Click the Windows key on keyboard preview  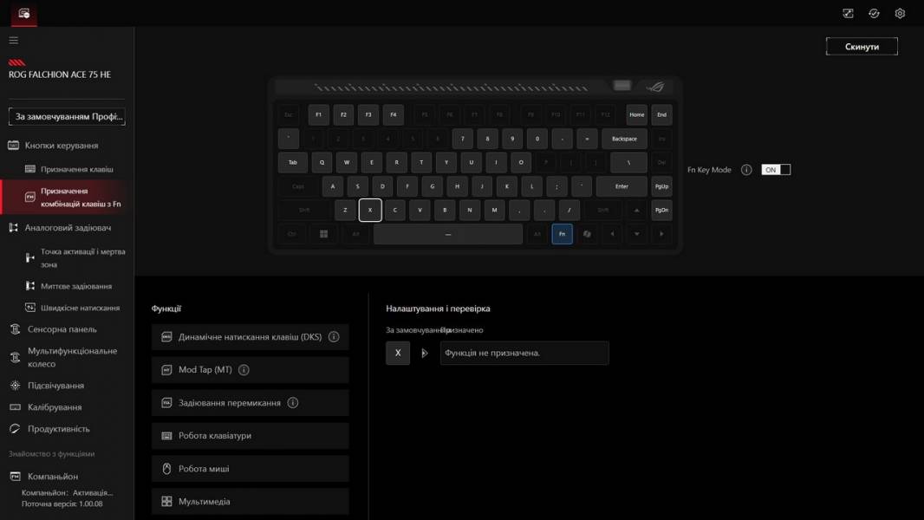[x=324, y=234]
